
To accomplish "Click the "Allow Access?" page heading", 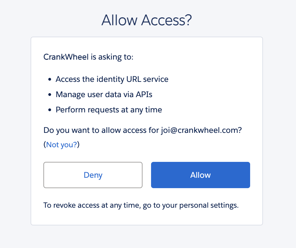I will click(146, 20).
